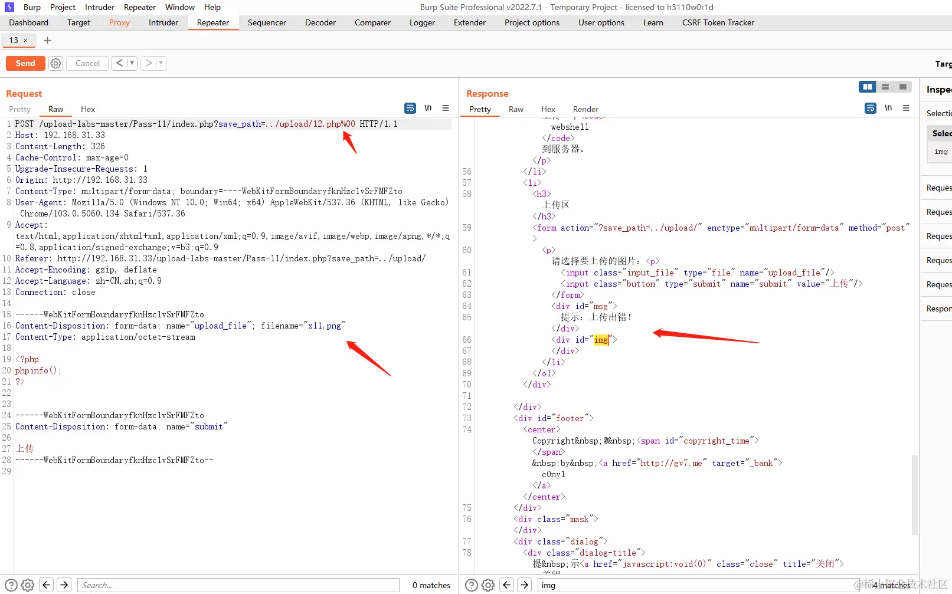Toggle word wrap icon in Request panel

coord(410,108)
